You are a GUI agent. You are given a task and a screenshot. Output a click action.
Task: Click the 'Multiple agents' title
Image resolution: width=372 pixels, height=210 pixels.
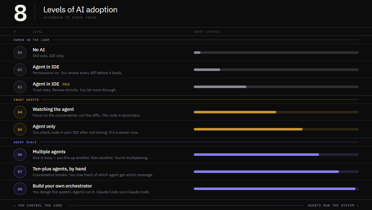coord(49,152)
